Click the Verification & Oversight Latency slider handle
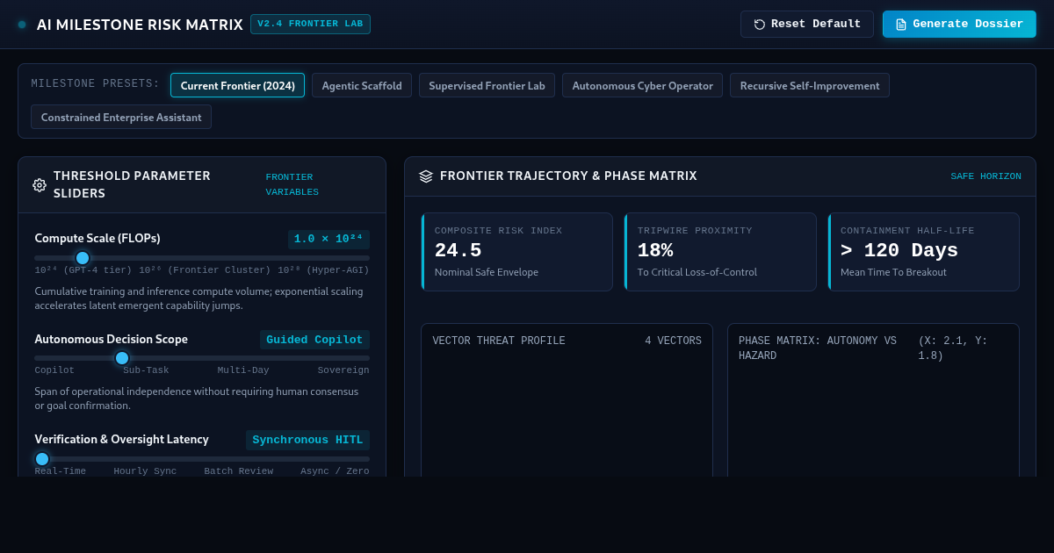The width and height of the screenshot is (1054, 553). coord(42,459)
